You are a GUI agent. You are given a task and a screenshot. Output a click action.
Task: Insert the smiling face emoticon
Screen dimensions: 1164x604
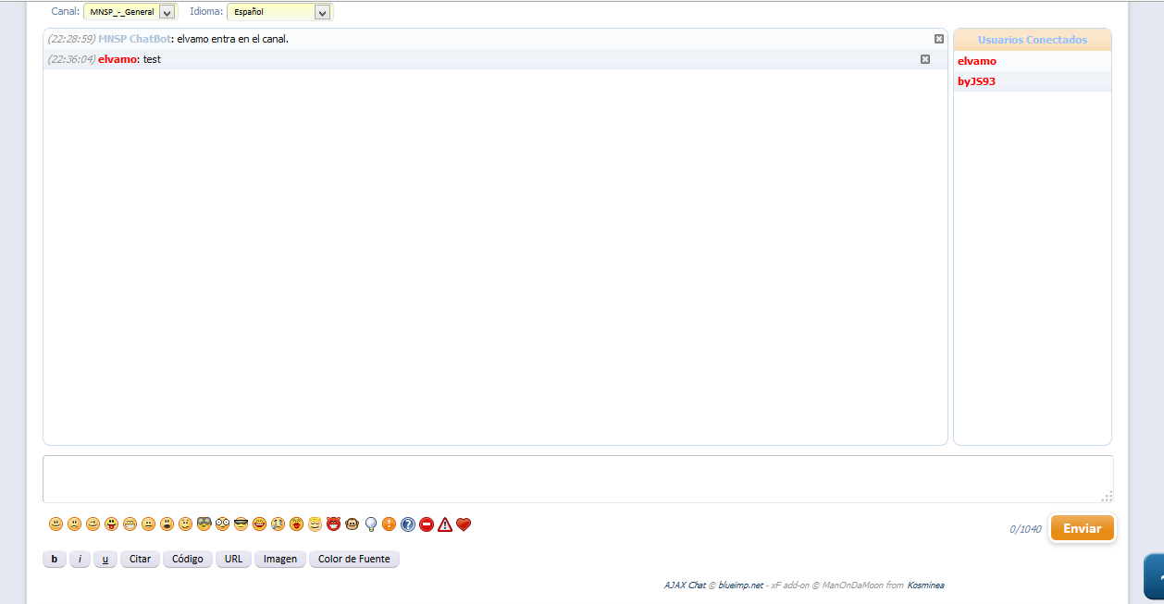click(x=56, y=524)
